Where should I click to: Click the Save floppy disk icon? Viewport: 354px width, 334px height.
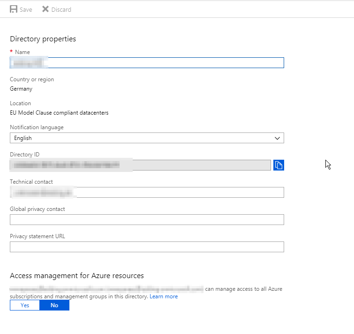point(14,9)
